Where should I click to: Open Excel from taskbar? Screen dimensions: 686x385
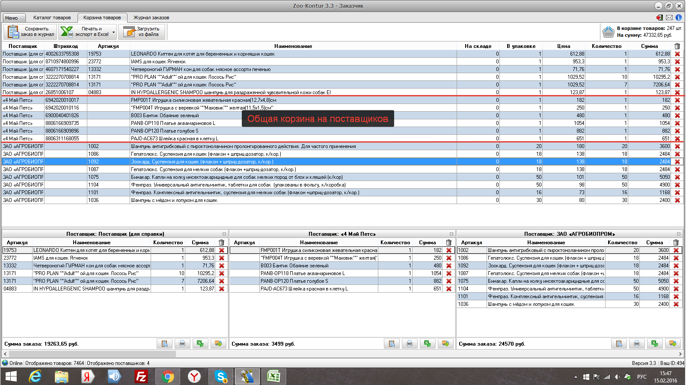pyautogui.click(x=274, y=376)
